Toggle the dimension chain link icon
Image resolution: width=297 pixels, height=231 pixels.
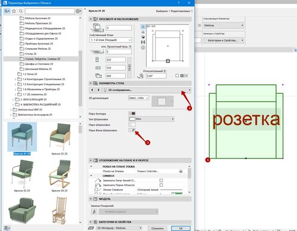(x=129, y=68)
